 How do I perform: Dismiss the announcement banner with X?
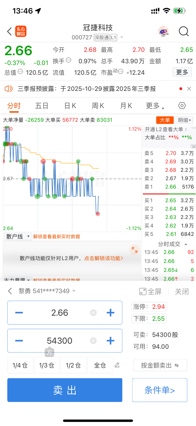click(189, 89)
